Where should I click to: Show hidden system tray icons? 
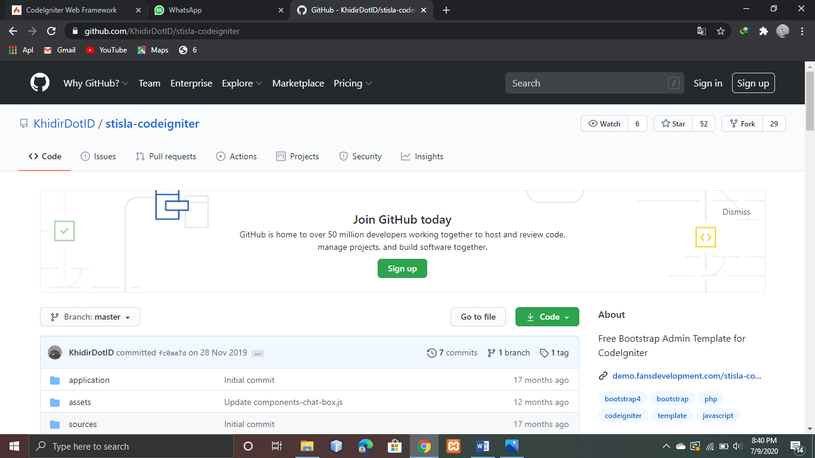pos(666,446)
